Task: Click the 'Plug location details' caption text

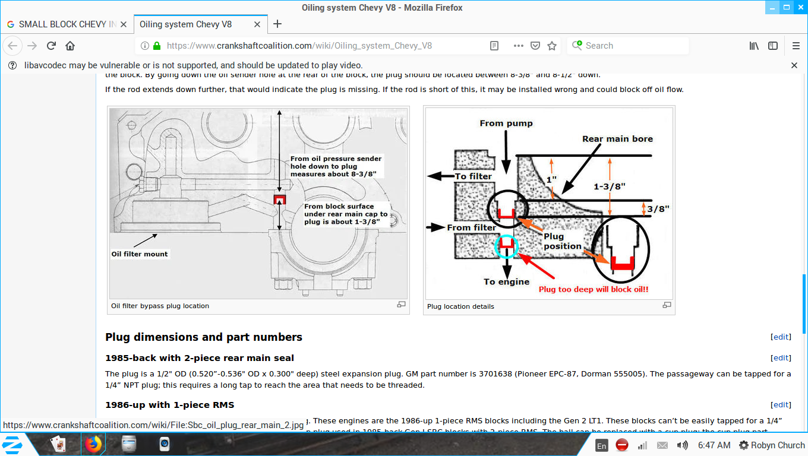Action: (x=460, y=307)
